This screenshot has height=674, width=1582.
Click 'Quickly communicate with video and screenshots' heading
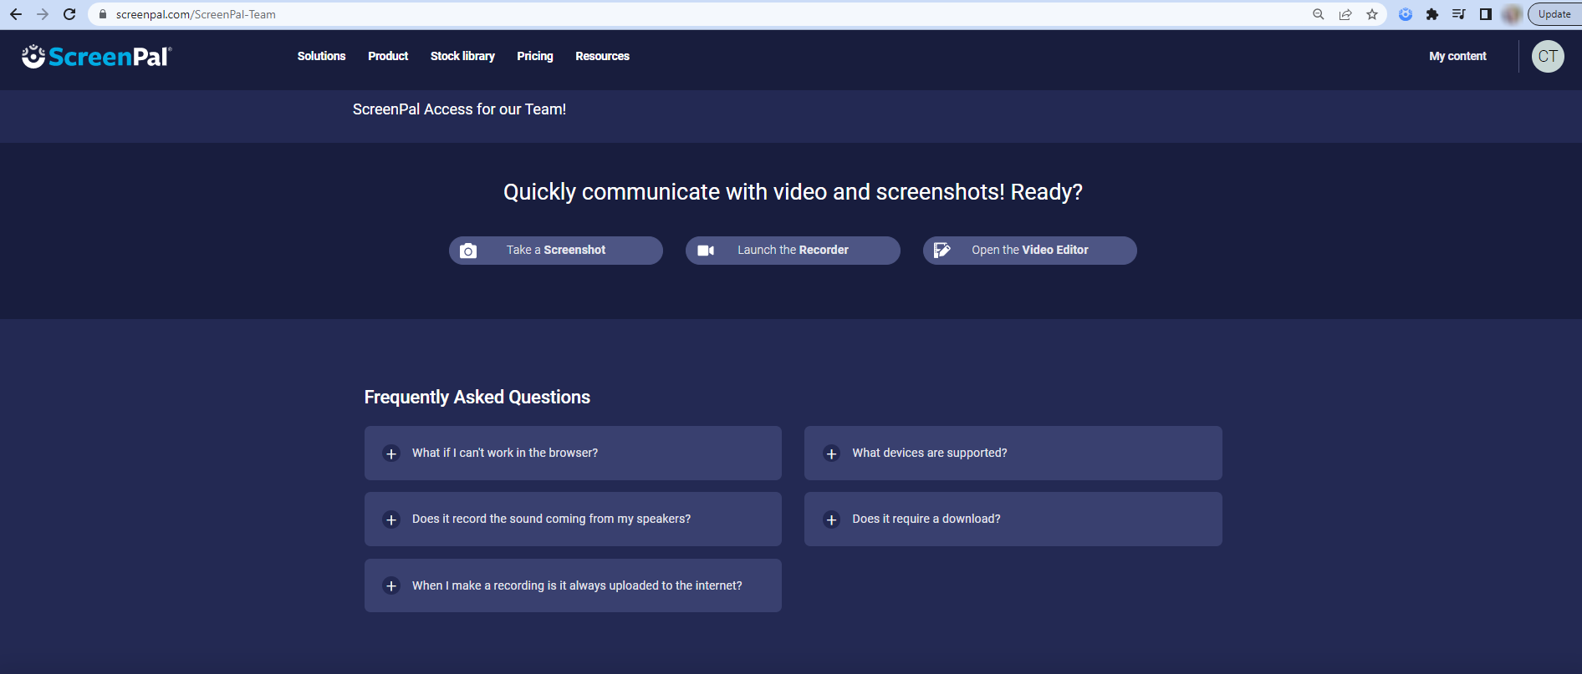[x=793, y=192]
